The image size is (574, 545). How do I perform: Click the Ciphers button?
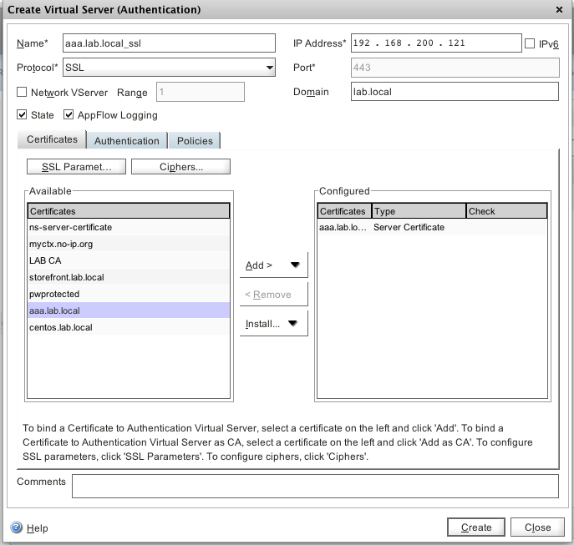click(180, 167)
